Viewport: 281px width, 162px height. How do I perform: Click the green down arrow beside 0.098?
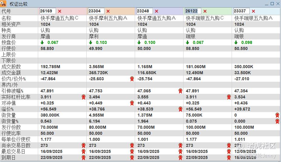tap(236, 42)
